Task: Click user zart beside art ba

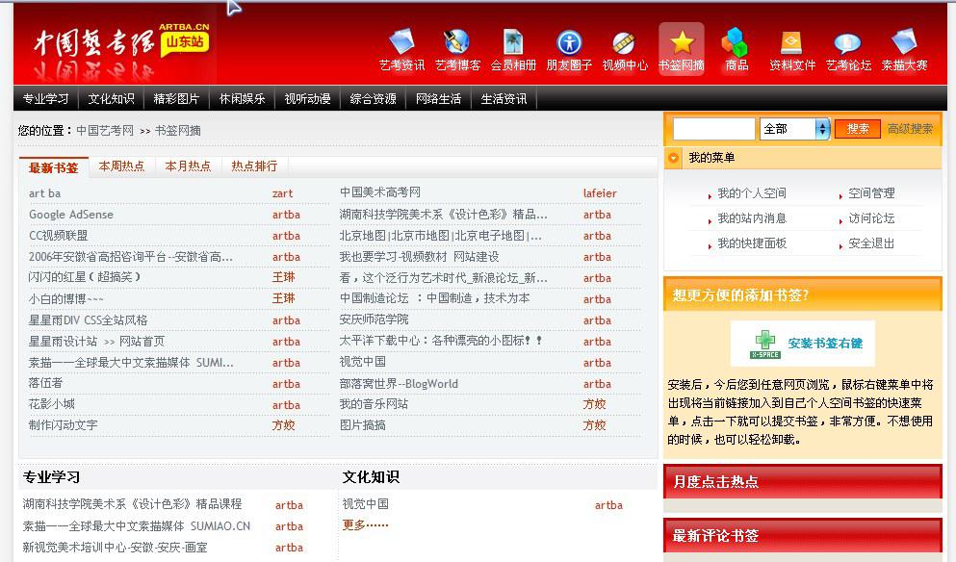Action: pos(282,193)
